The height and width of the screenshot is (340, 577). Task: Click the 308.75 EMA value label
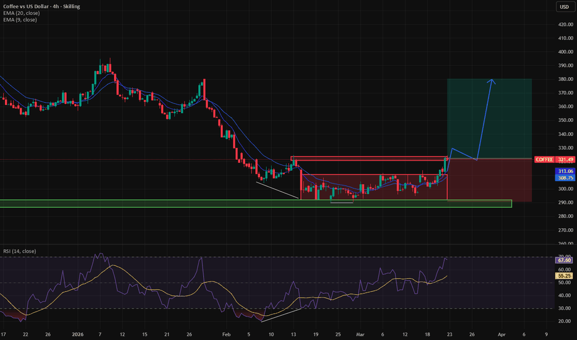565,177
